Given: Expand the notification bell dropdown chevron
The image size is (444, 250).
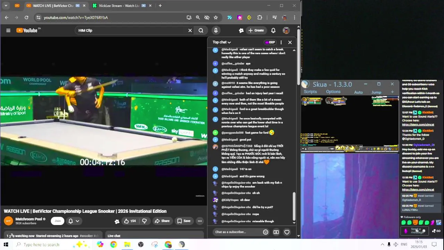Looking at the screenshot, I should (77, 221).
